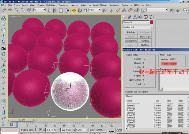
Task: Open the Modifiers menu
Action: [52, 5]
